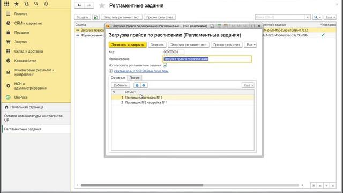343x193 pixels.
Task: Click Объект column header
Action: tap(130, 92)
